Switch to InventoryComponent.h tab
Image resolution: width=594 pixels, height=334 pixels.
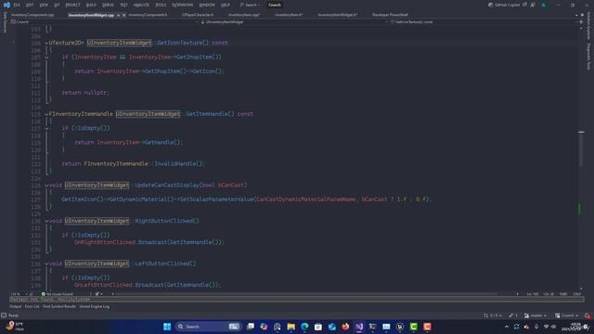(148, 15)
